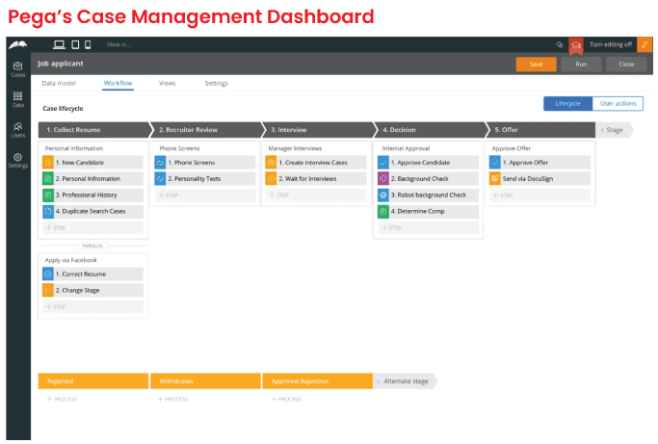Open the Settings gear in sidebar
This screenshot has width=658, height=444.
(x=17, y=160)
